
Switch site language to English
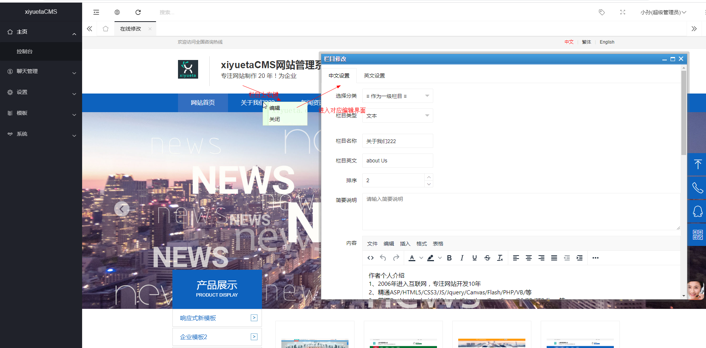coord(607,42)
